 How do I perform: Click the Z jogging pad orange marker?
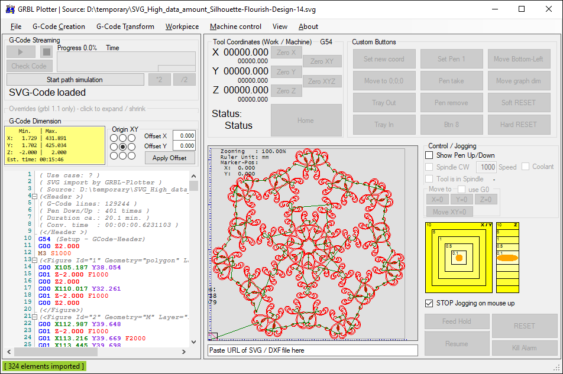pyautogui.click(x=507, y=258)
